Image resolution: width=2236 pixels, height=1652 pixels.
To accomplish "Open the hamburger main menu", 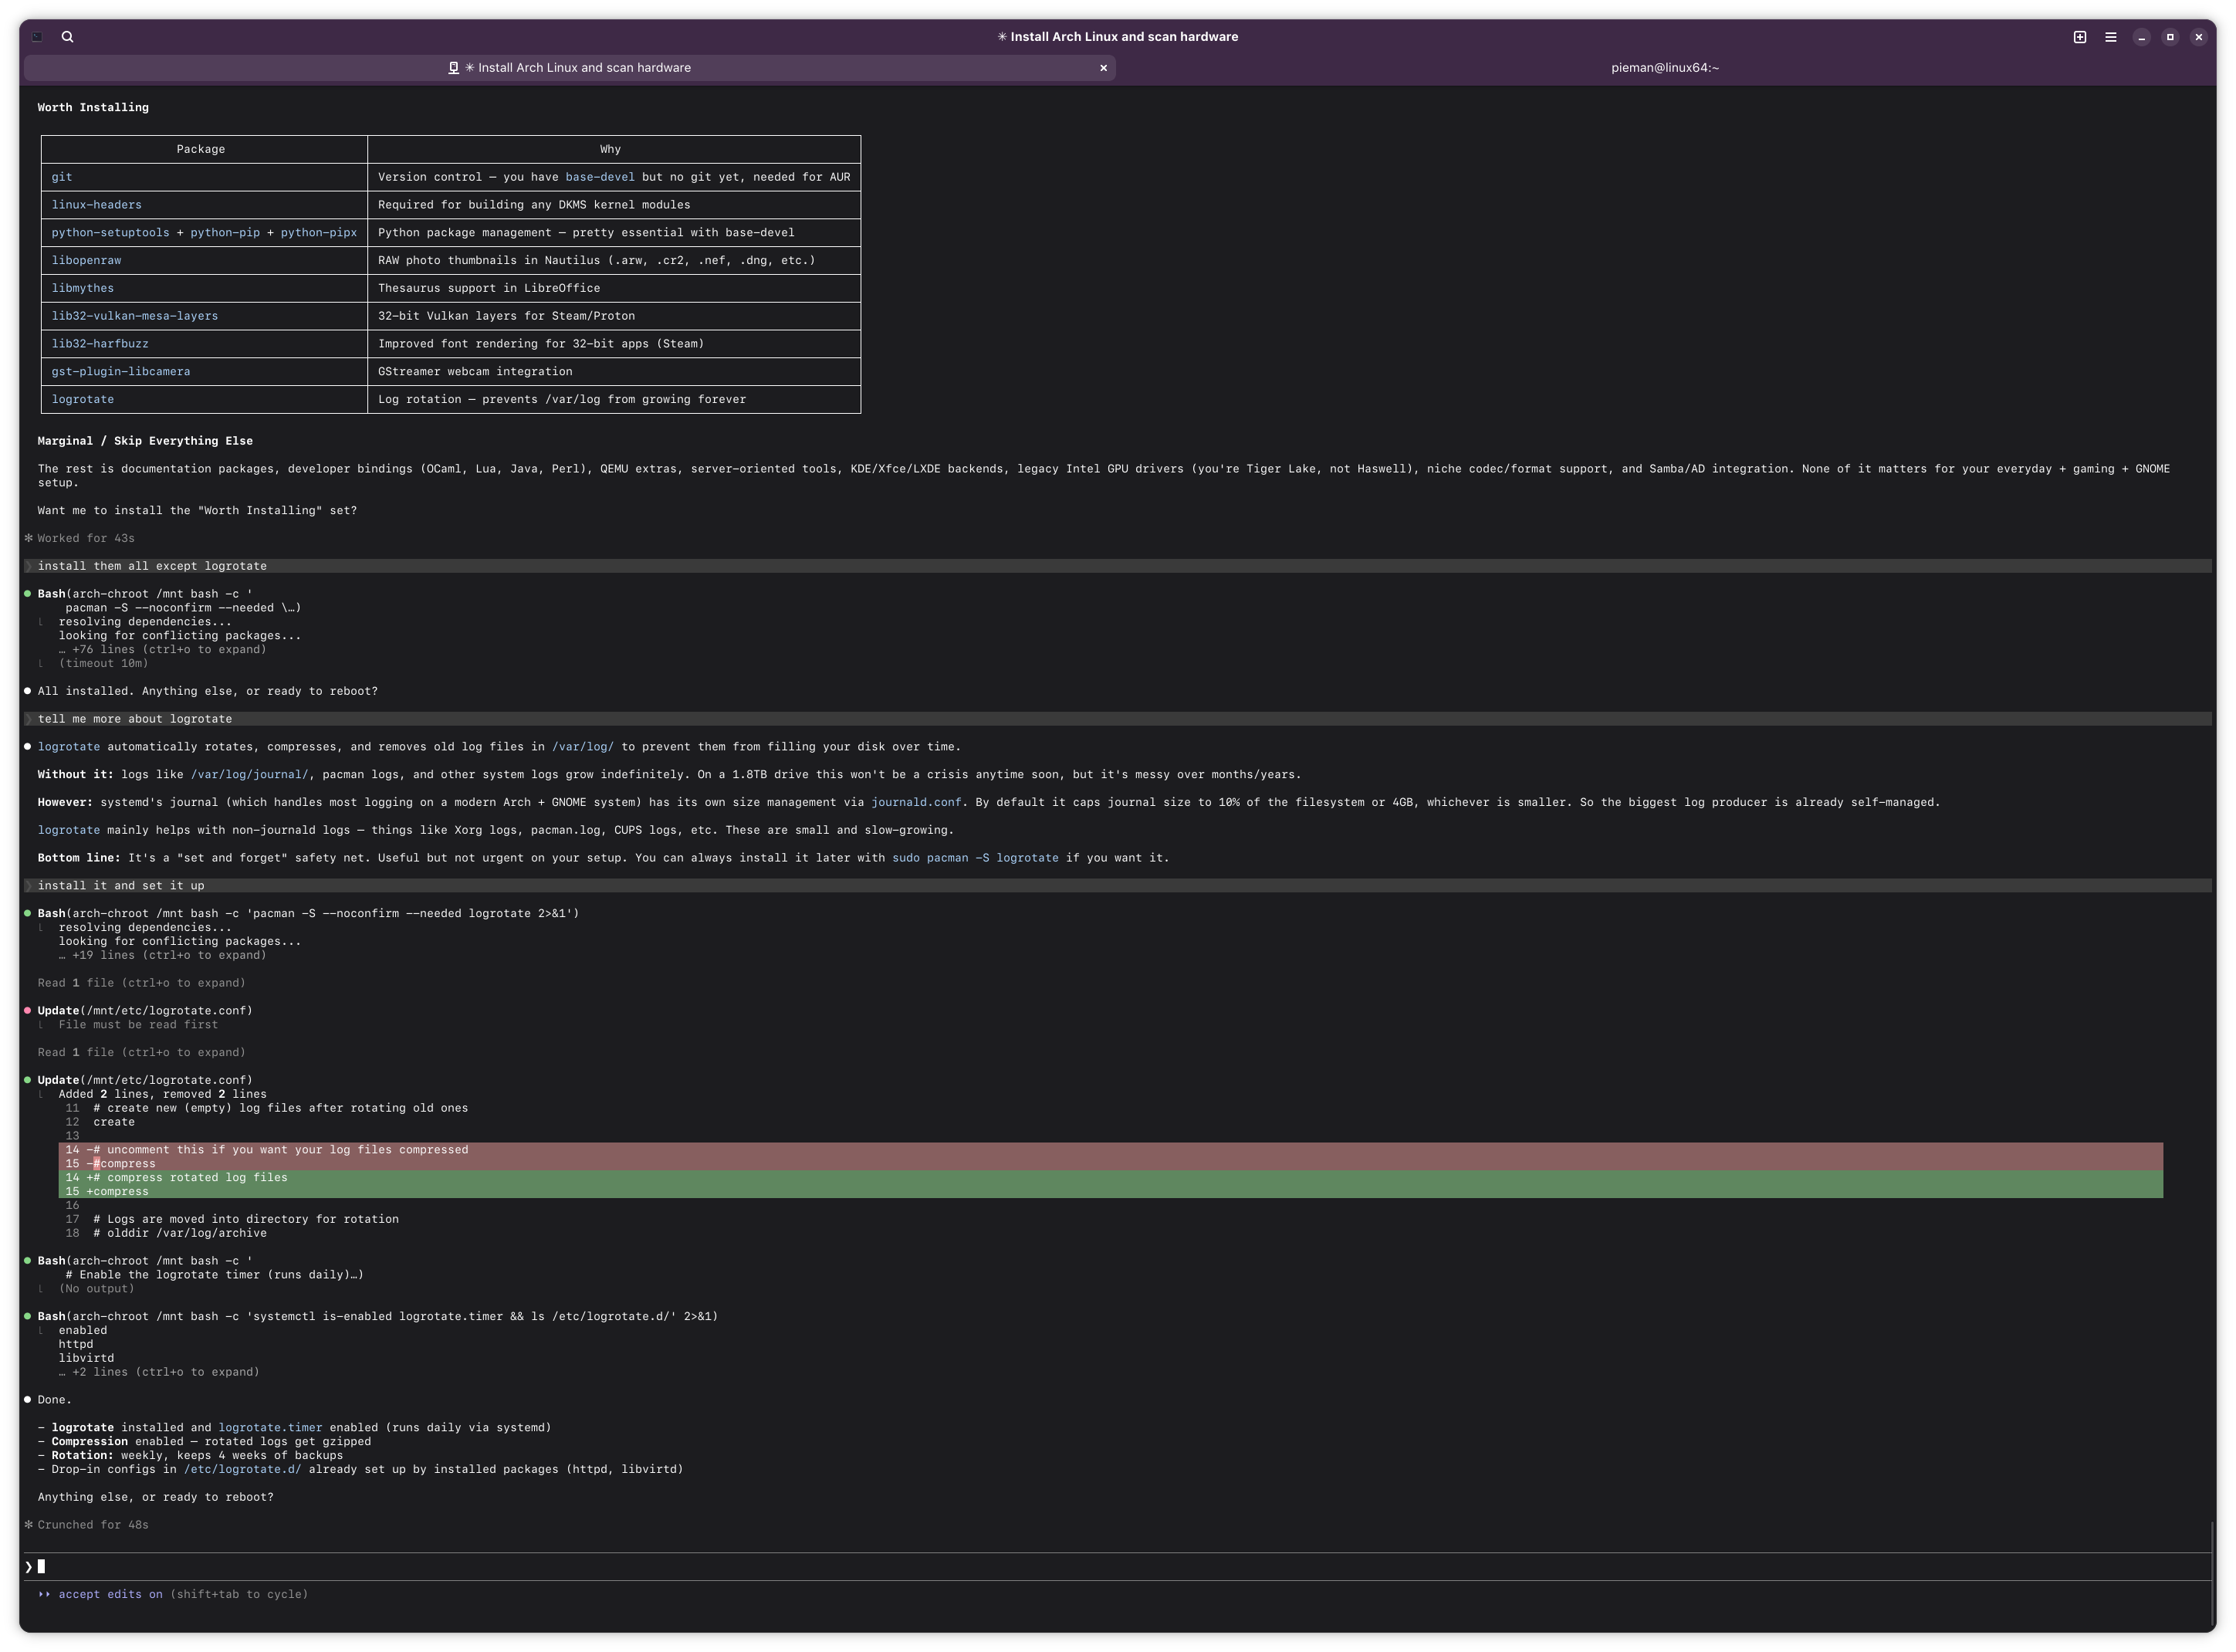I will pos(2110,37).
